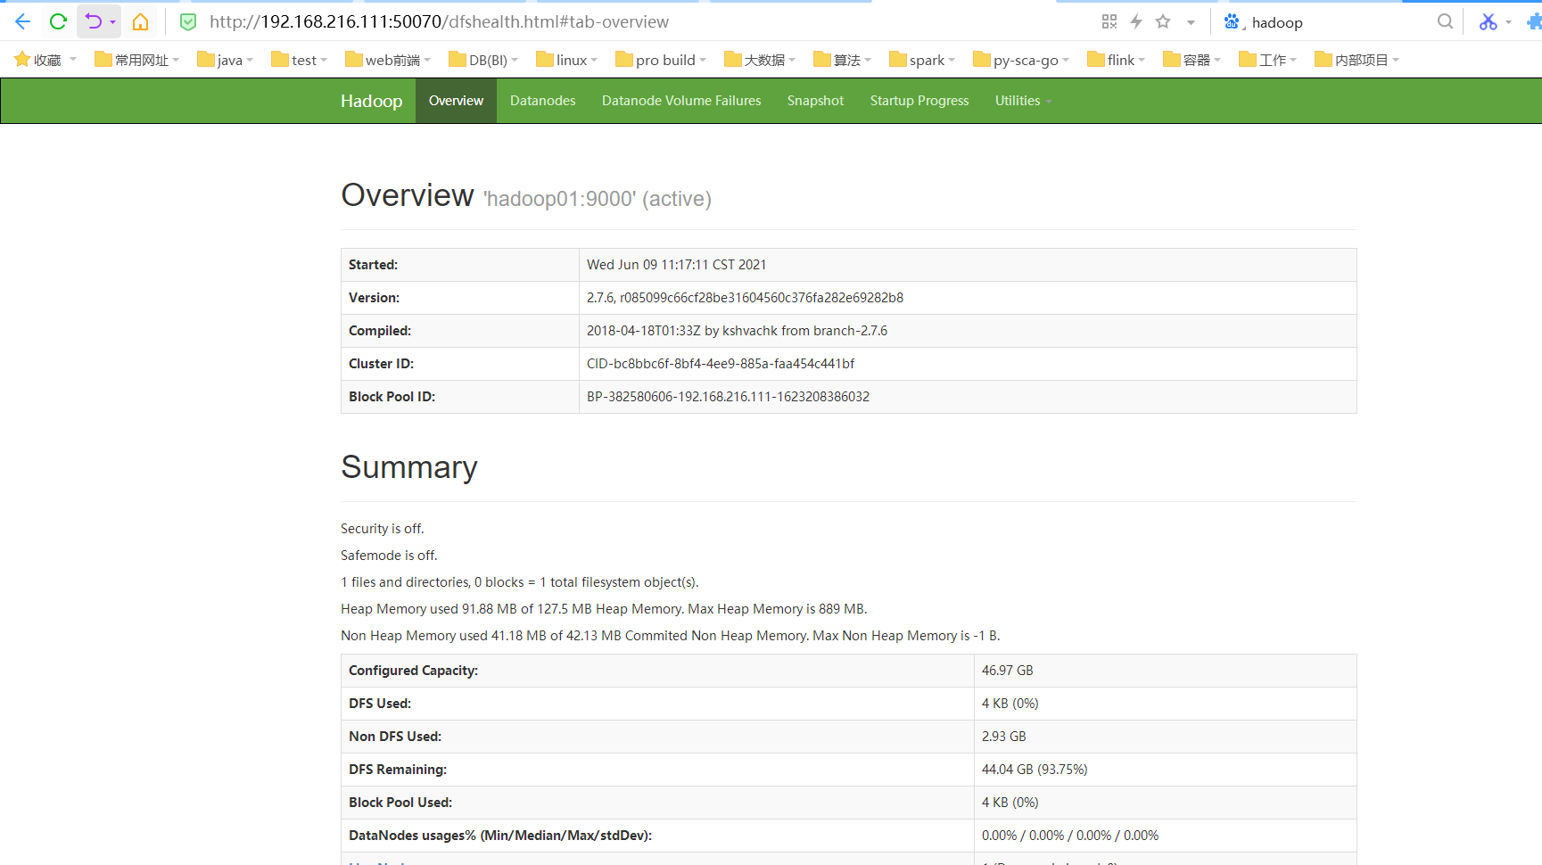The height and width of the screenshot is (865, 1542).
Task: Open the home page icon
Action: point(140,21)
